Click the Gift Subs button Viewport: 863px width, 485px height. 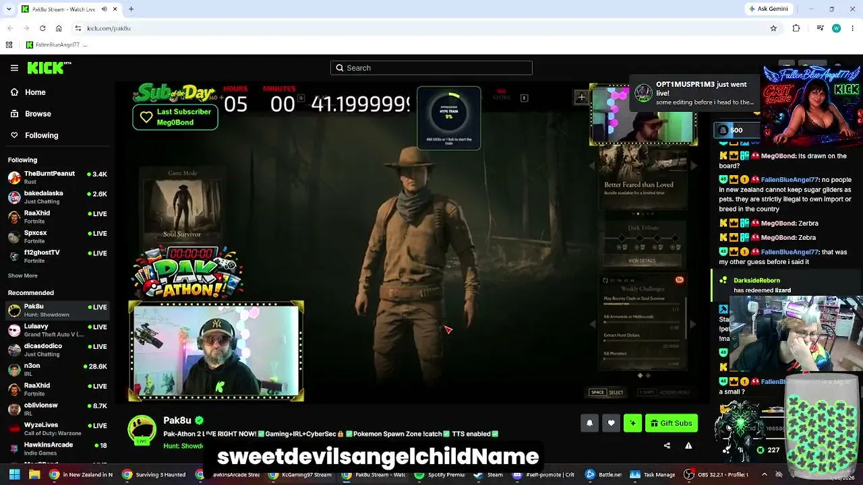pos(671,423)
